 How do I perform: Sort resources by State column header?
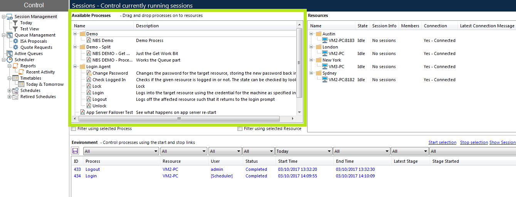[362, 26]
